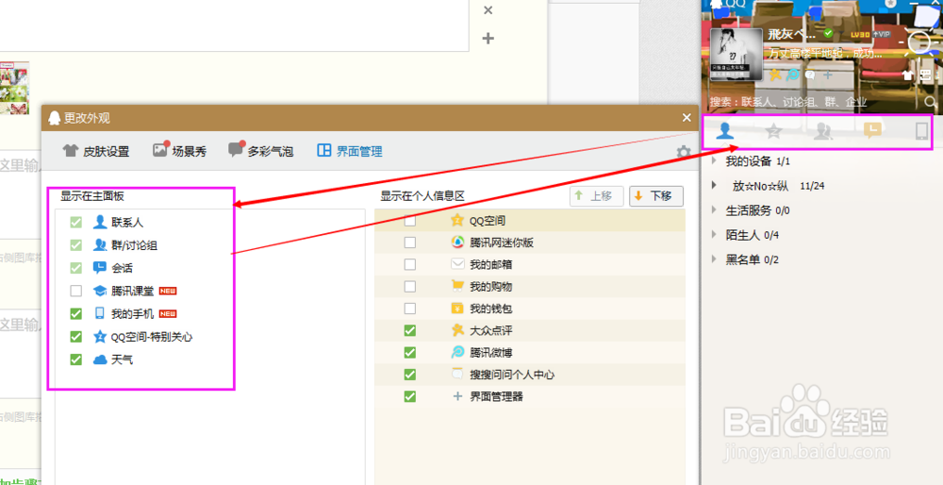Screen dimensions: 943x485
Task: Switch to the Qzone star tab in the QQ panel
Action: pyautogui.click(x=773, y=131)
